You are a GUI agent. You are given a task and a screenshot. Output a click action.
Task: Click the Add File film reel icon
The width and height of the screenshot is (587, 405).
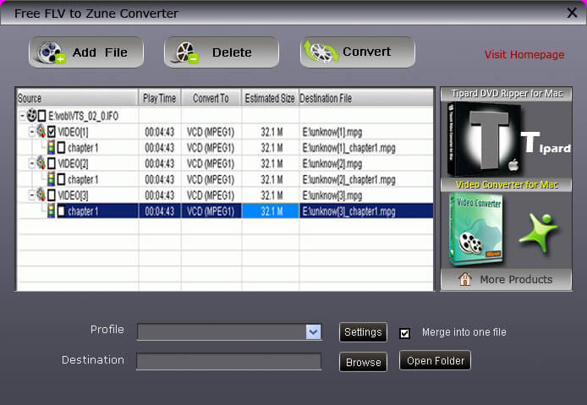click(52, 52)
